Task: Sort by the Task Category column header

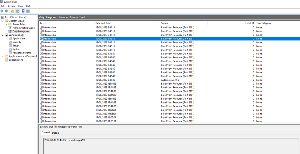Action: 277,23
